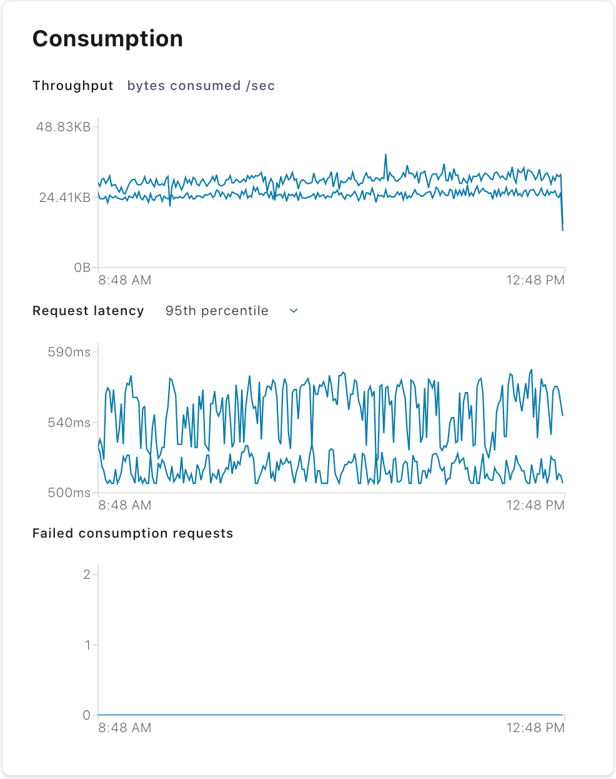616x779 pixels.
Task: Click 8:48 AM under the Throughput chart
Action: tap(124, 280)
